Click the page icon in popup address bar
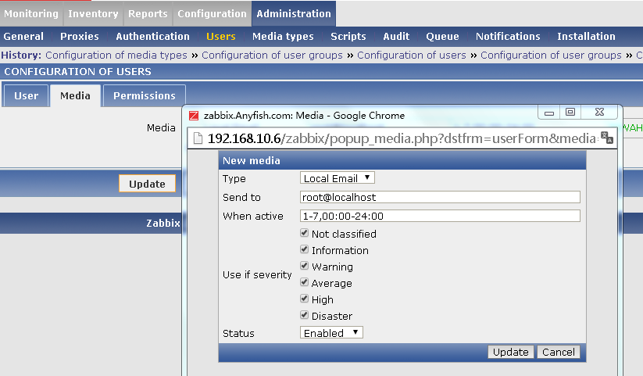Screen dimensions: 643x376 (x=198, y=138)
